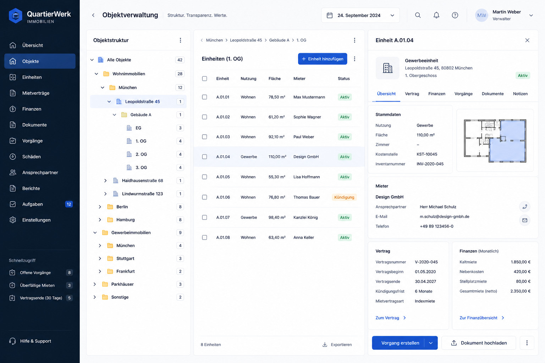545x363 pixels.
Task: Switch to the Vertrag tab
Action: pos(412,94)
